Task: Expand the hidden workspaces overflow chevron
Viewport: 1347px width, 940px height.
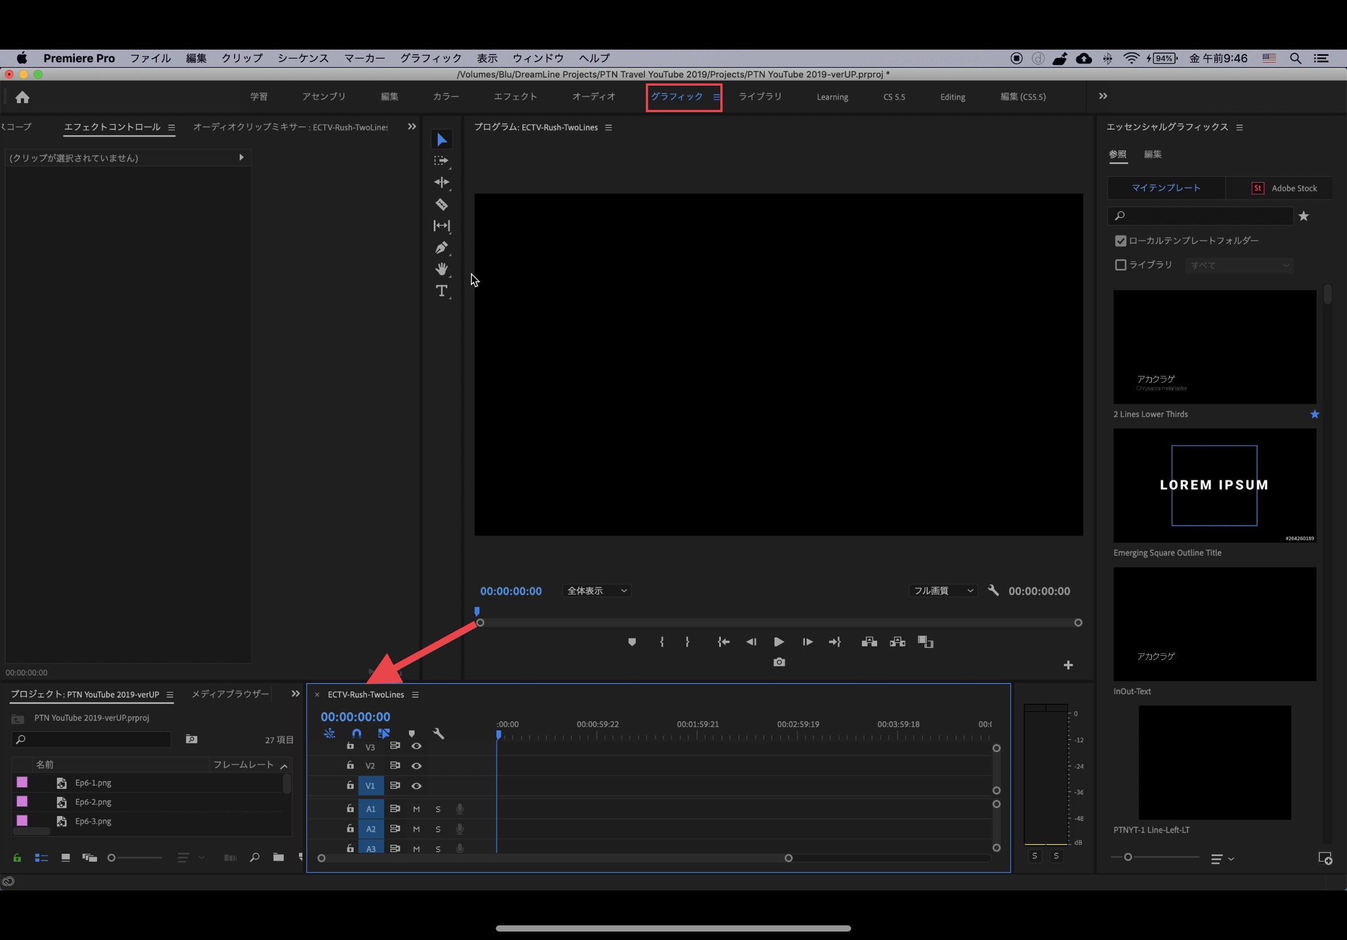Action: click(1102, 96)
